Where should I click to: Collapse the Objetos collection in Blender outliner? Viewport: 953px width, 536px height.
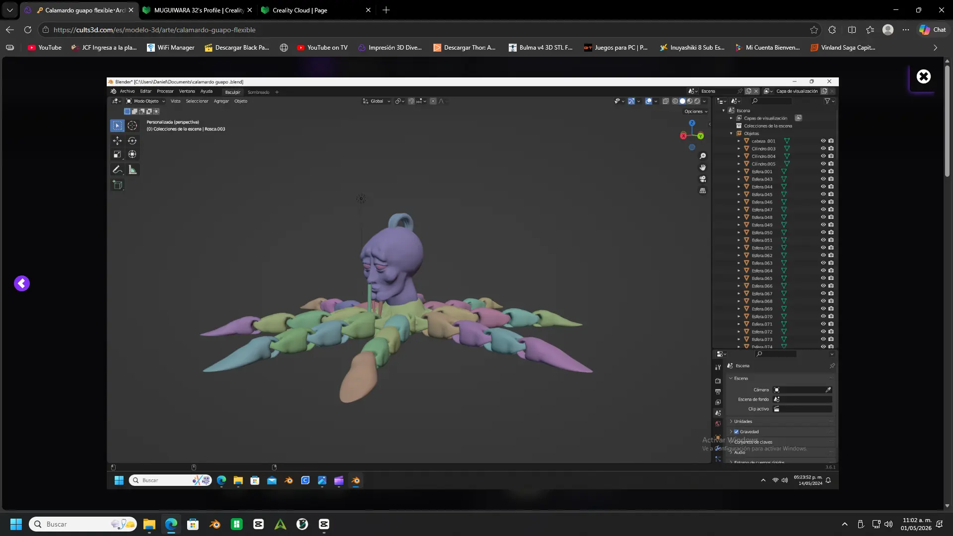click(731, 134)
